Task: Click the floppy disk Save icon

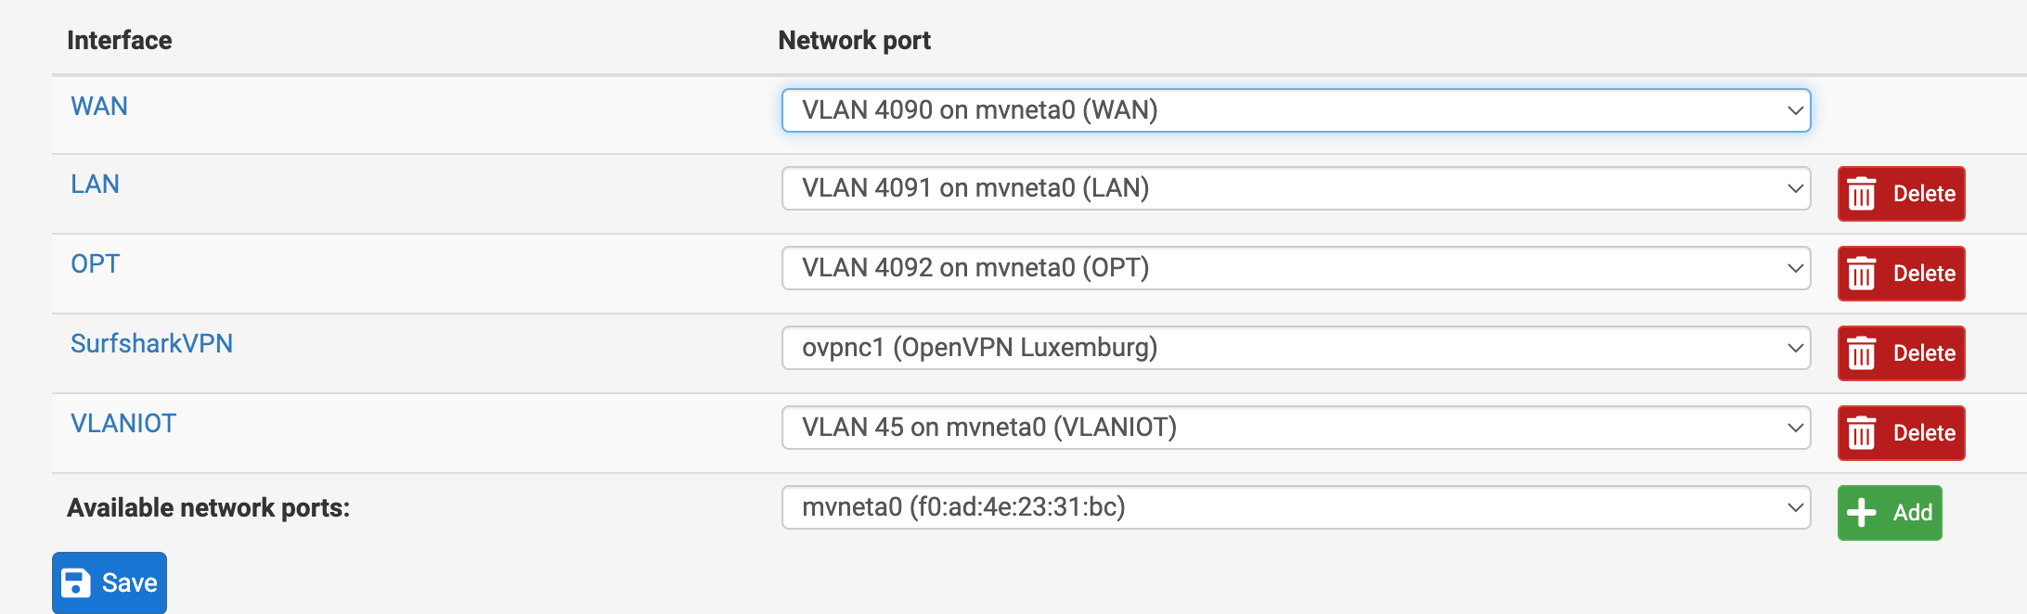Action: pyautogui.click(x=76, y=583)
